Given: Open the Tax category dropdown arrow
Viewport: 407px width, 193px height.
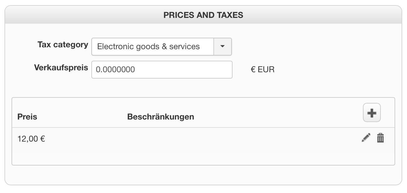Looking at the screenshot, I should pos(223,47).
